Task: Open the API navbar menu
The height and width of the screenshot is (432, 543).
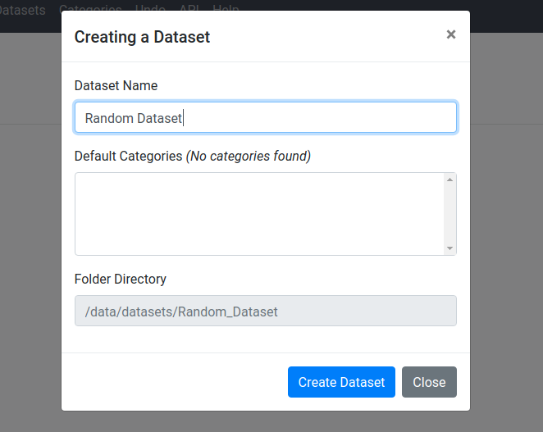Action: (189, 10)
